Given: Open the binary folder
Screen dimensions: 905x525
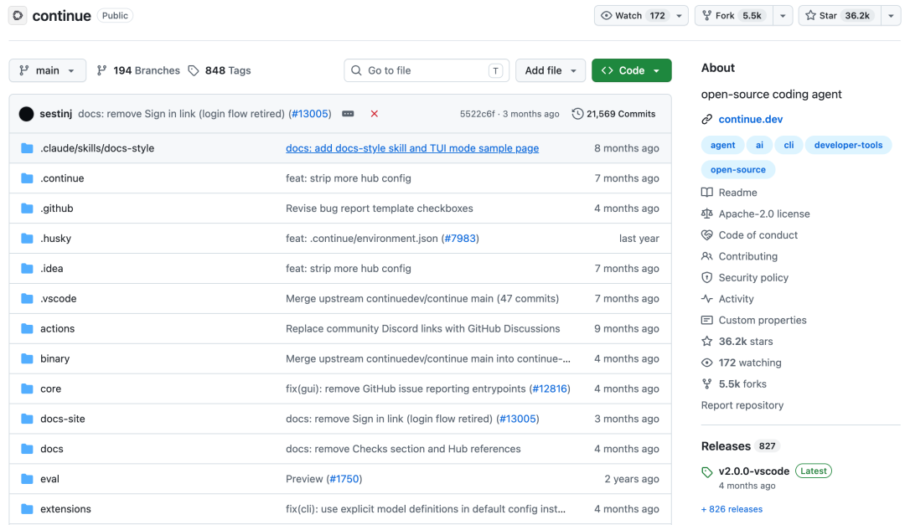Looking at the screenshot, I should (x=54, y=358).
